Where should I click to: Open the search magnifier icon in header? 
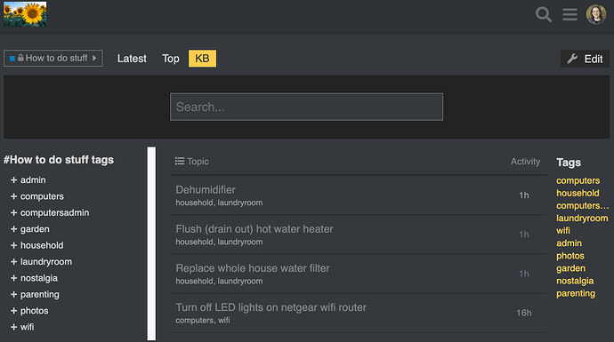544,14
